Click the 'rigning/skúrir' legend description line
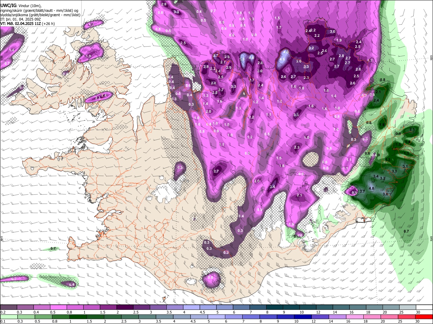The image size is (433, 324). (39, 10)
